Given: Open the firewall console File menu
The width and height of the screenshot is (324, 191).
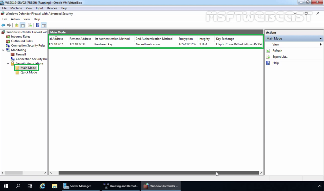Looking at the screenshot, I should [4, 19].
